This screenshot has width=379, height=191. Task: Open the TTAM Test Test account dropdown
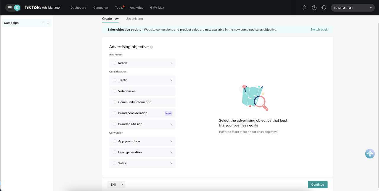353,8
